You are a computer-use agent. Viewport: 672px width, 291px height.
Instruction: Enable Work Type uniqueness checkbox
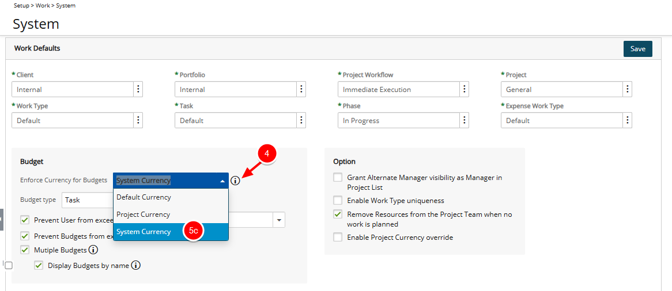pos(338,200)
